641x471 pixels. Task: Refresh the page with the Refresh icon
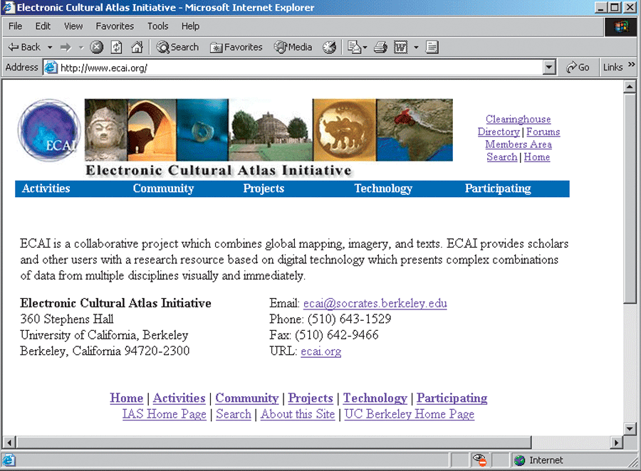[x=117, y=48]
